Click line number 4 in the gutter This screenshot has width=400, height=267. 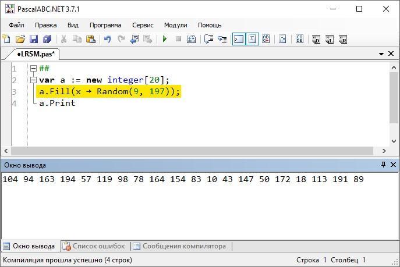click(15, 104)
